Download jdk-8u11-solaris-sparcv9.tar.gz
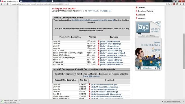 pyautogui.click(x=113, y=55)
